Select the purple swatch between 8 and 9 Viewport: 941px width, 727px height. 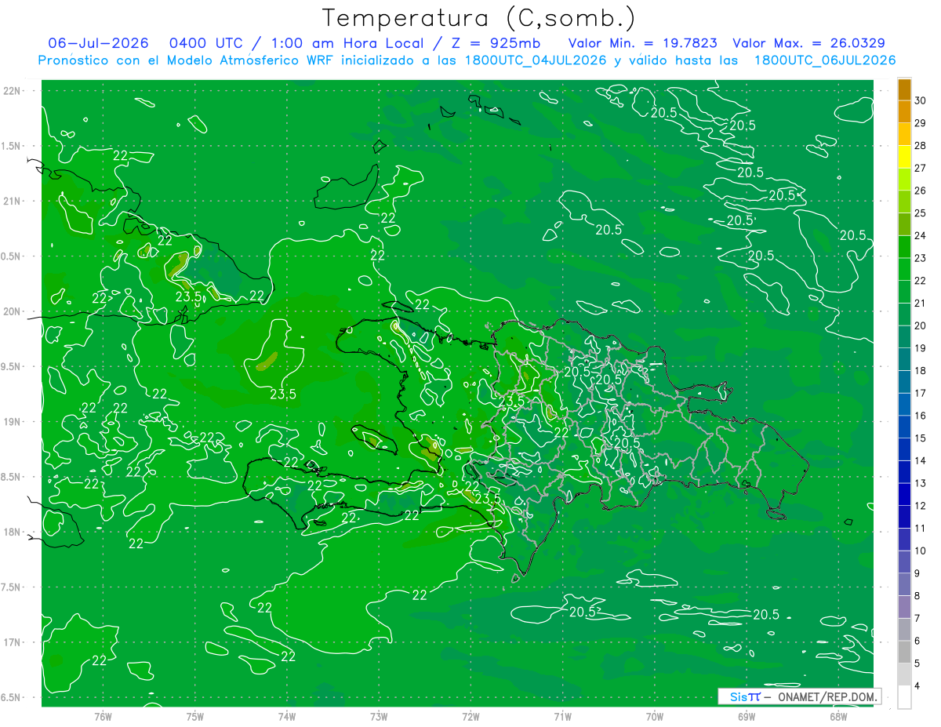904,584
